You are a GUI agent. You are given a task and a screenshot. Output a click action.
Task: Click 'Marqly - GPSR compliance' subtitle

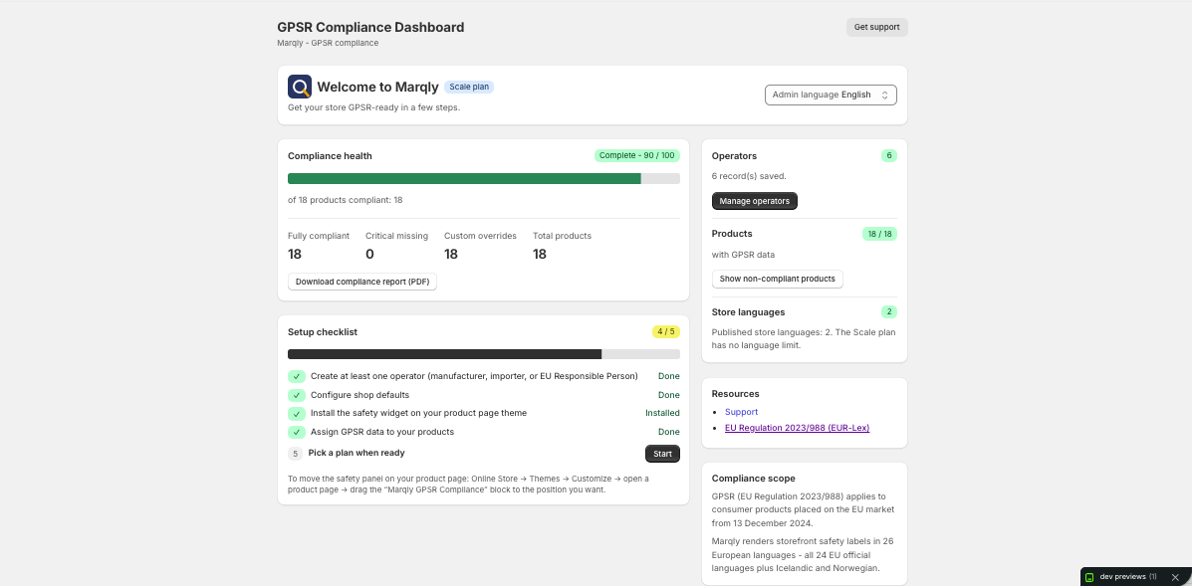(328, 43)
